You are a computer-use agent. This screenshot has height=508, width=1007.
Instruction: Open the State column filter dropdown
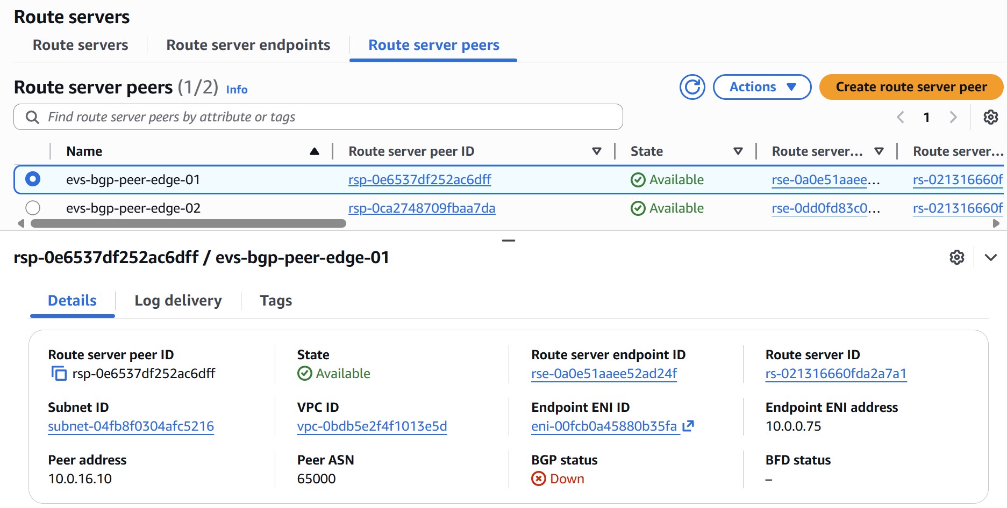pyautogui.click(x=739, y=151)
